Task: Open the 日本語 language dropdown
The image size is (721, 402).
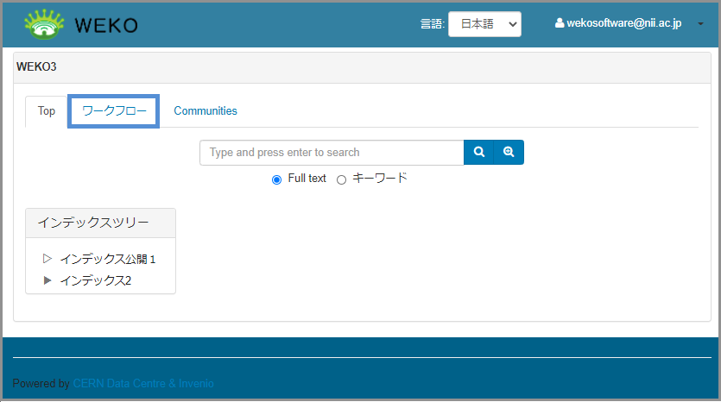Action: (484, 24)
